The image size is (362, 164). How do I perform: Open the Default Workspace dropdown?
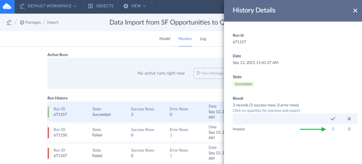click(48, 6)
